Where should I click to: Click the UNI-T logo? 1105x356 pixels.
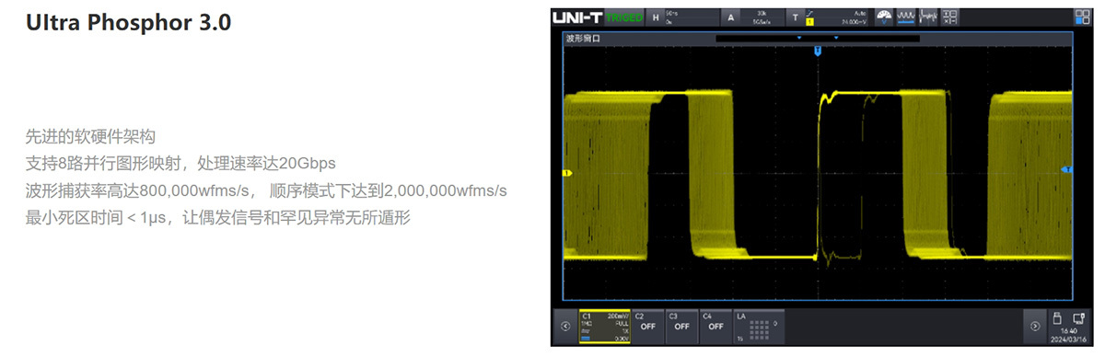[x=579, y=17]
